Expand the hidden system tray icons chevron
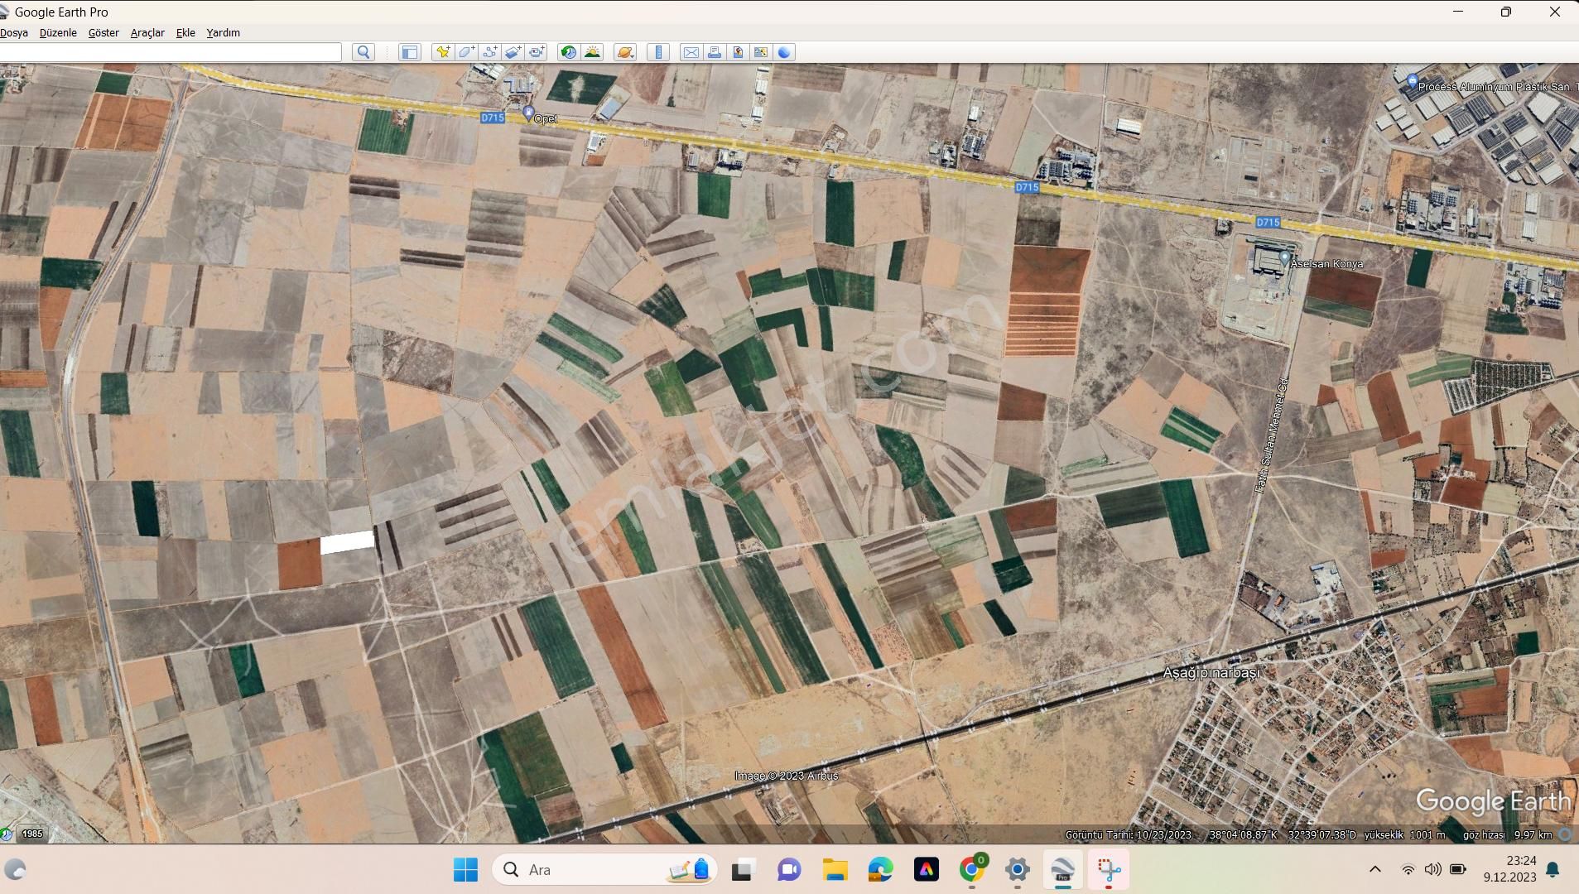This screenshot has width=1579, height=894. click(x=1375, y=869)
